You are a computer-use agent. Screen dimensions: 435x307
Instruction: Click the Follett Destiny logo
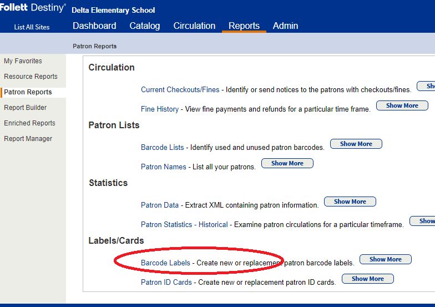33,7
